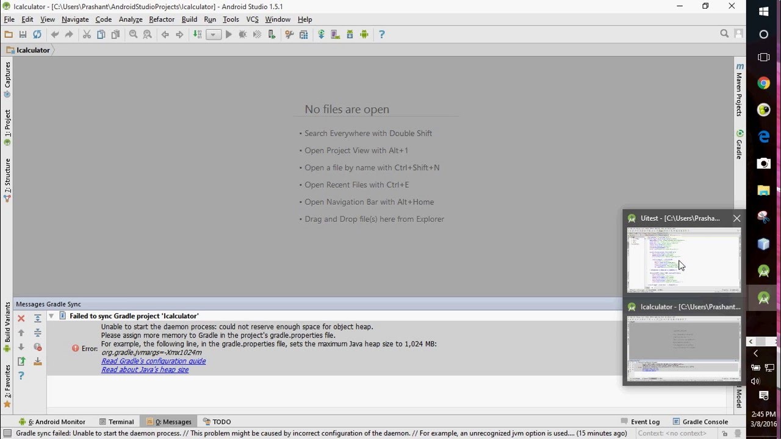Viewport: 781px width, 439px height.
Task: Open the Maven Projects side panel
Action: [x=740, y=90]
